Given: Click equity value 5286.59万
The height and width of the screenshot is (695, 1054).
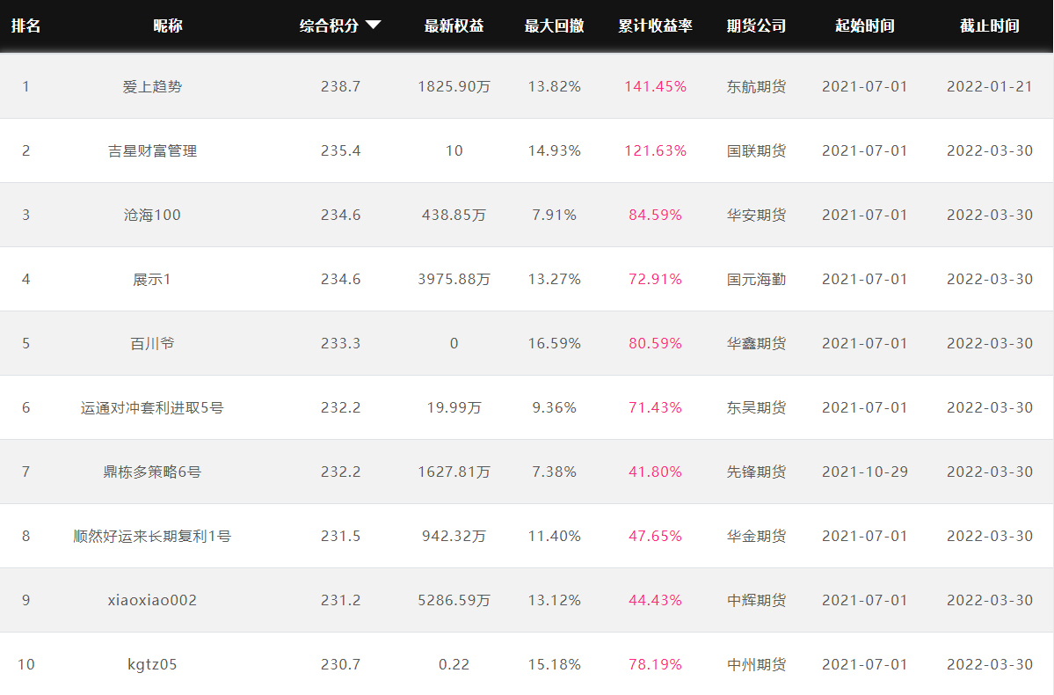Looking at the screenshot, I should tap(454, 600).
